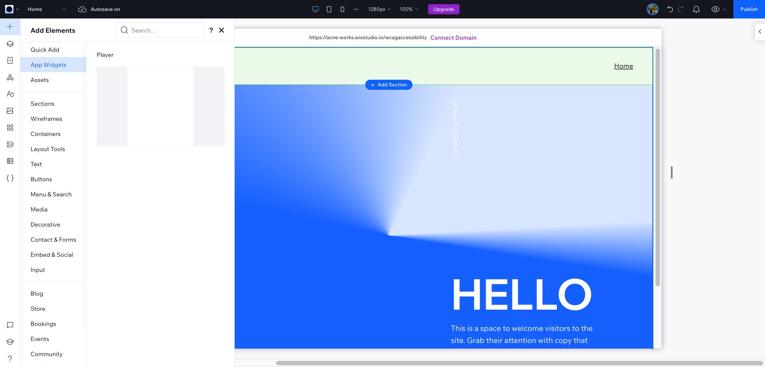
Task: Click the Redo arrow icon
Action: (681, 9)
